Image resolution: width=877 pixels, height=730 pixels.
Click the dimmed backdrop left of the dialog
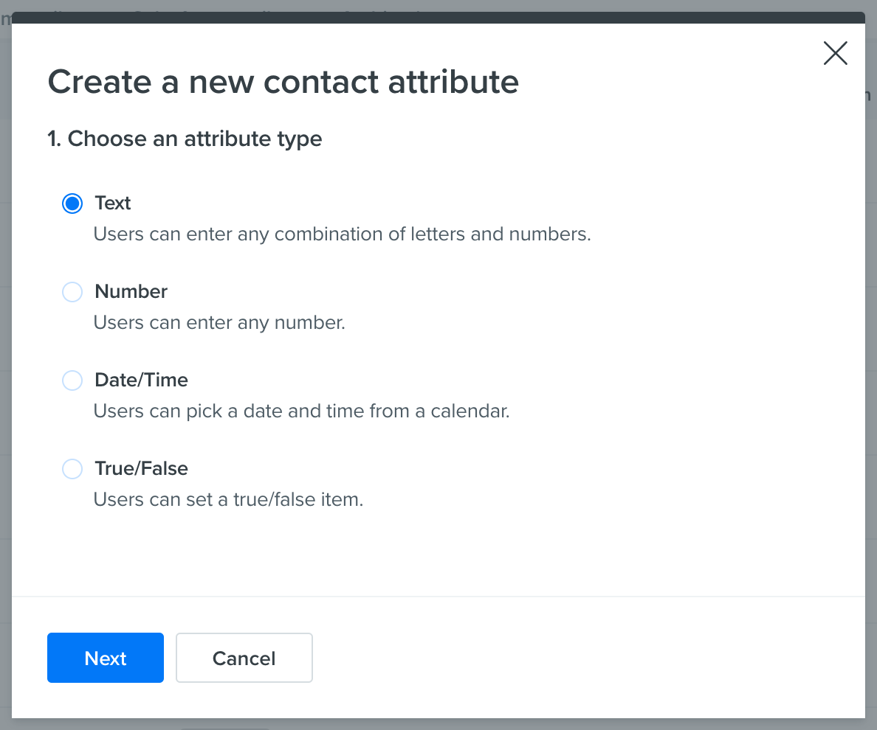(5, 369)
